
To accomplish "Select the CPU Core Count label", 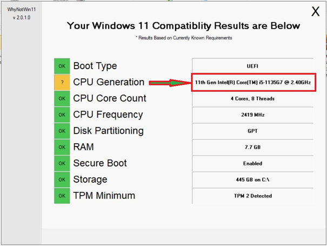I will click(110, 98).
